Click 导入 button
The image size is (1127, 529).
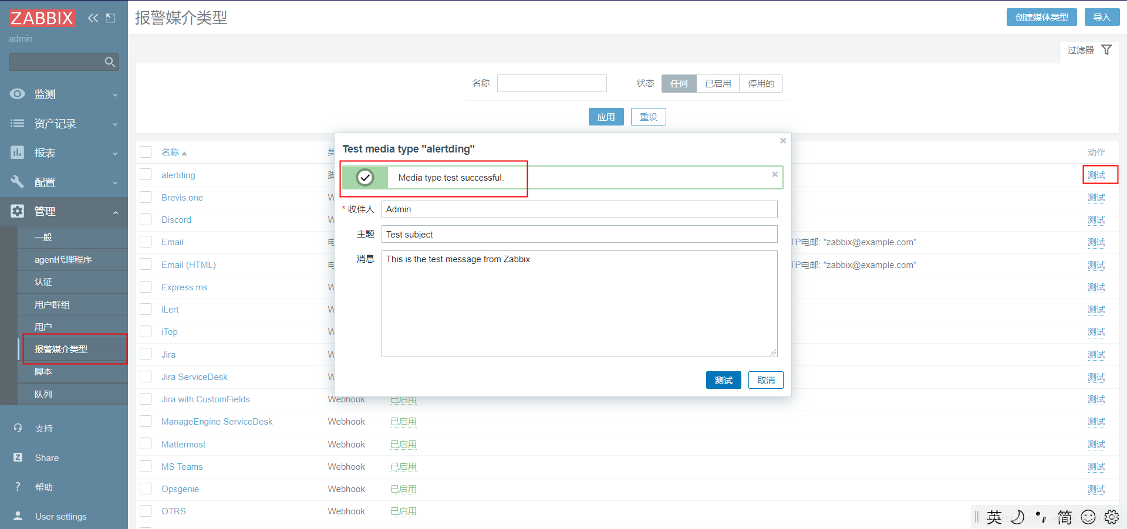(1102, 17)
